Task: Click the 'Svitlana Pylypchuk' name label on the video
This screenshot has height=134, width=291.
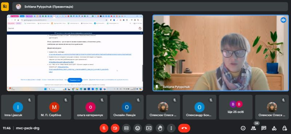Action: tap(176, 87)
